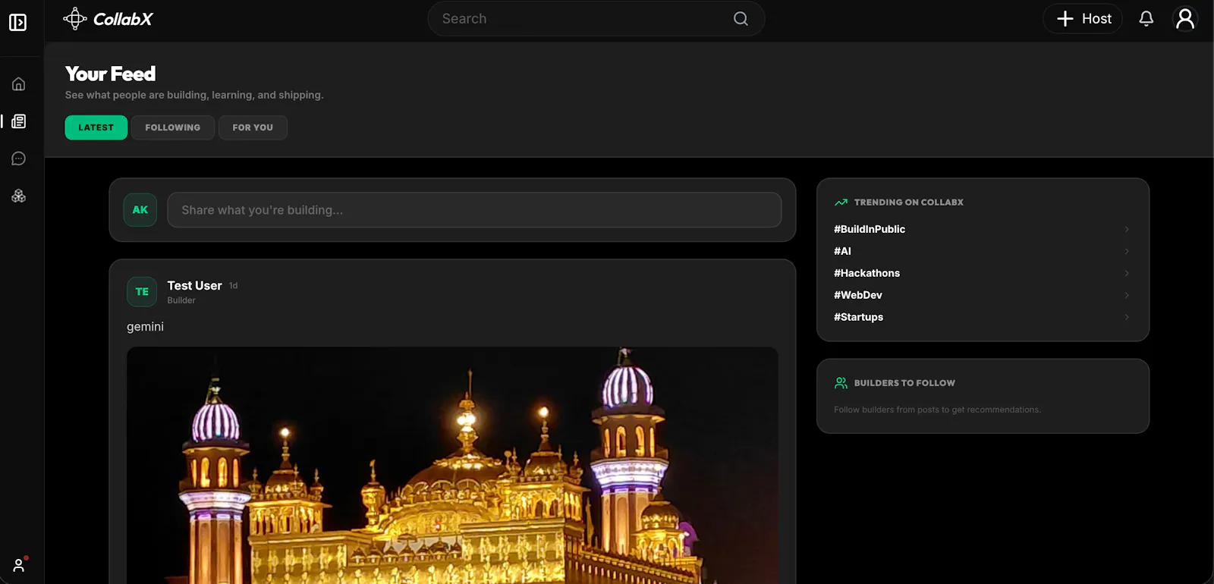Go to Home in sidebar
Viewport: 1214px width, 584px height.
coord(19,84)
